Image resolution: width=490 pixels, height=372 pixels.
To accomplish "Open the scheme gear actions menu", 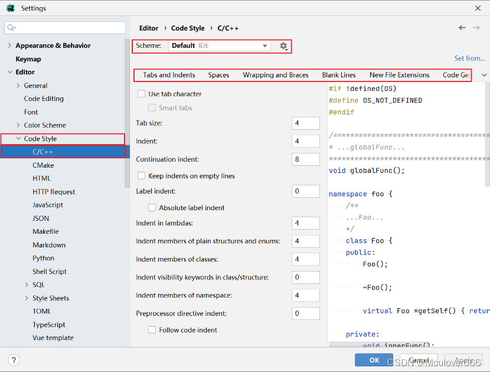I will [x=283, y=46].
